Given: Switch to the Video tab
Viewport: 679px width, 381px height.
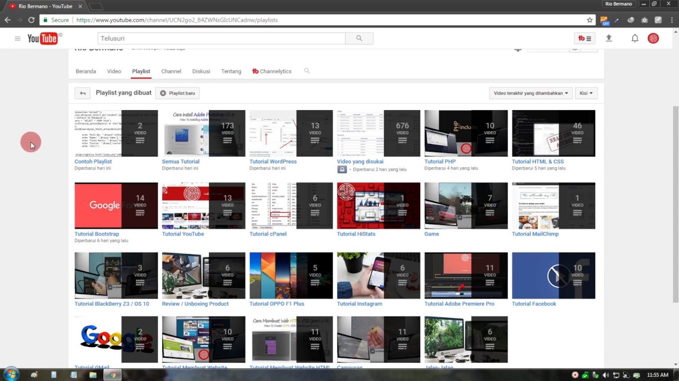Looking at the screenshot, I should click(114, 71).
